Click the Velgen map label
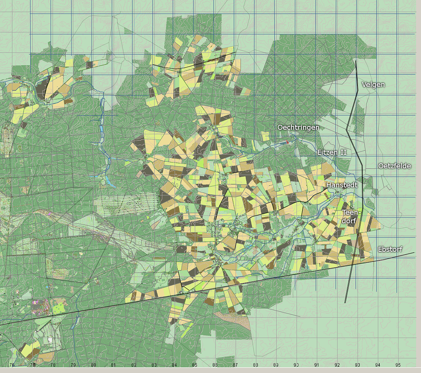421x373 pixels. 373,85
